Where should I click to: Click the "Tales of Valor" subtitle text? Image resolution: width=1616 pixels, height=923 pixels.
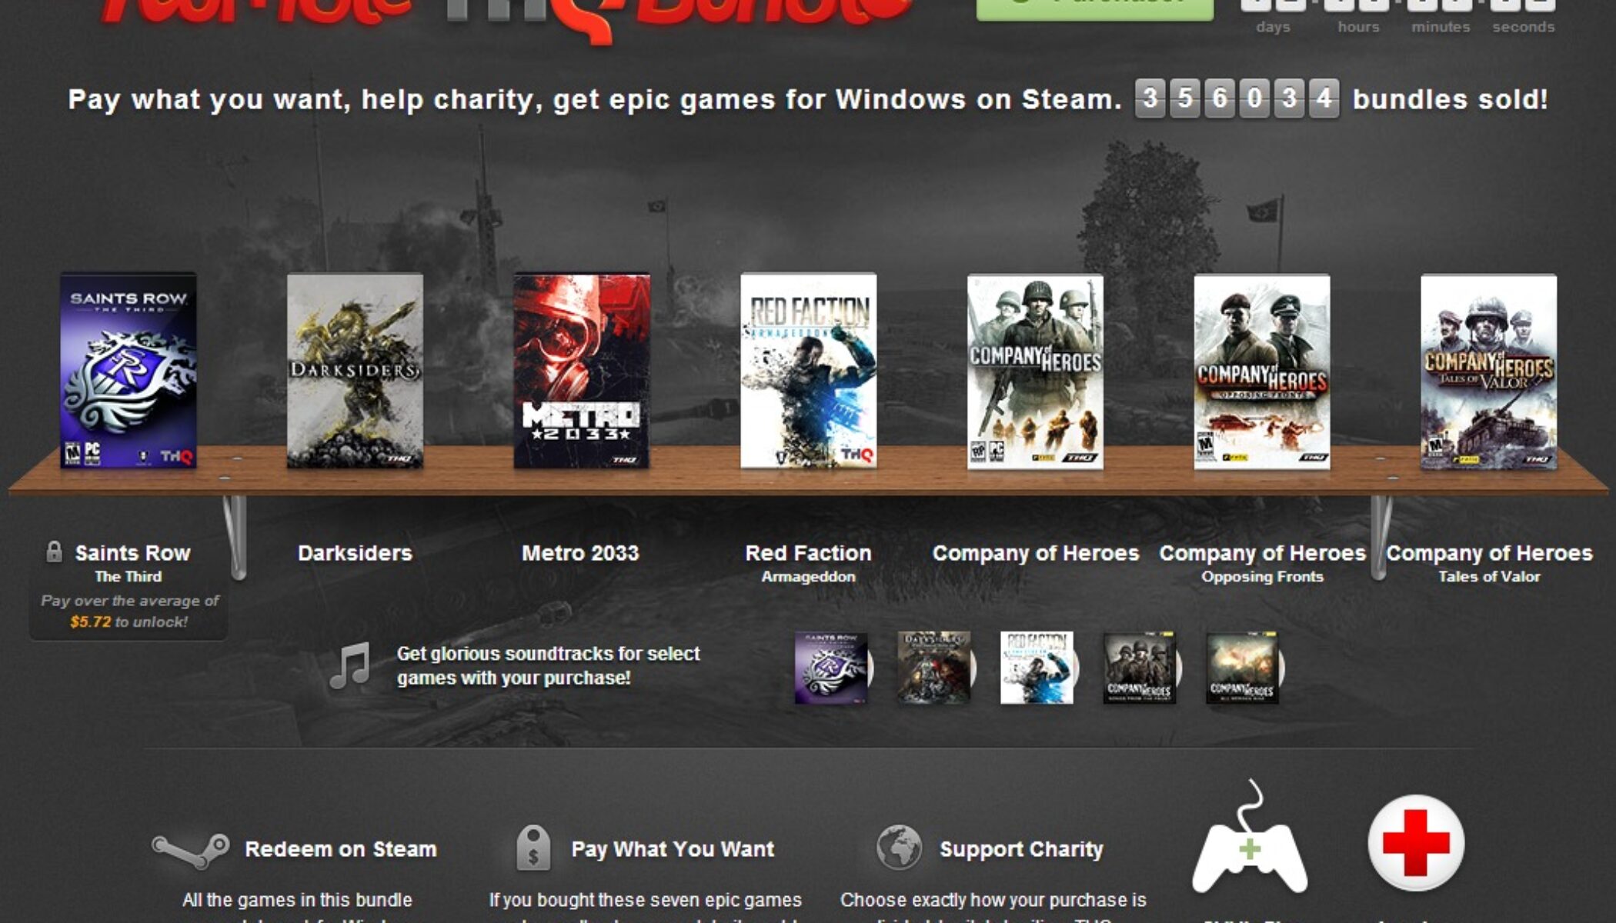coord(1489,577)
